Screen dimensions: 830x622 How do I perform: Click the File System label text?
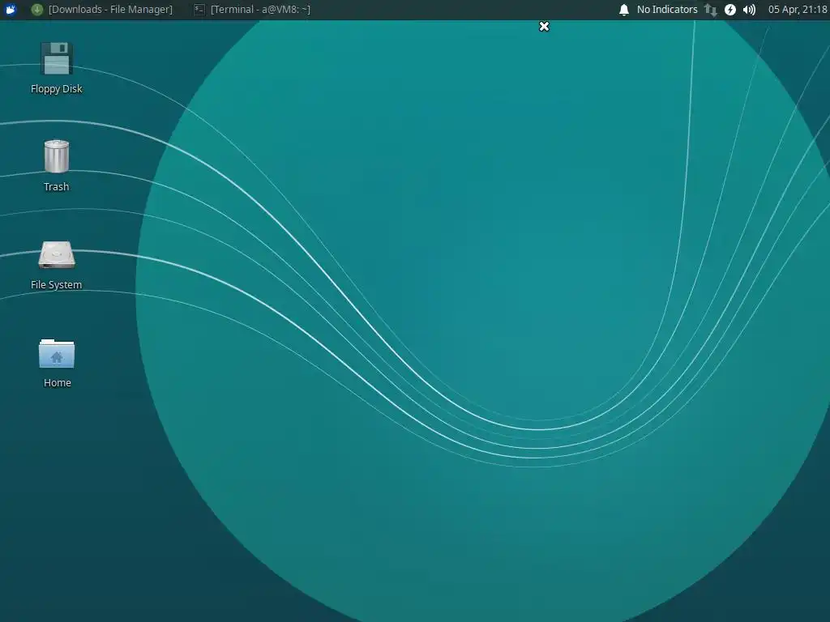[56, 284]
